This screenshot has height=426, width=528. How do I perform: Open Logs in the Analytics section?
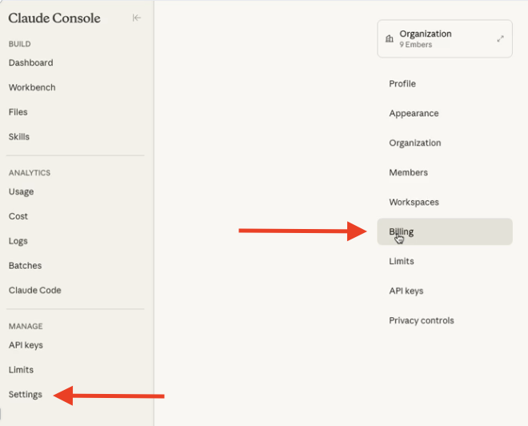(x=18, y=241)
